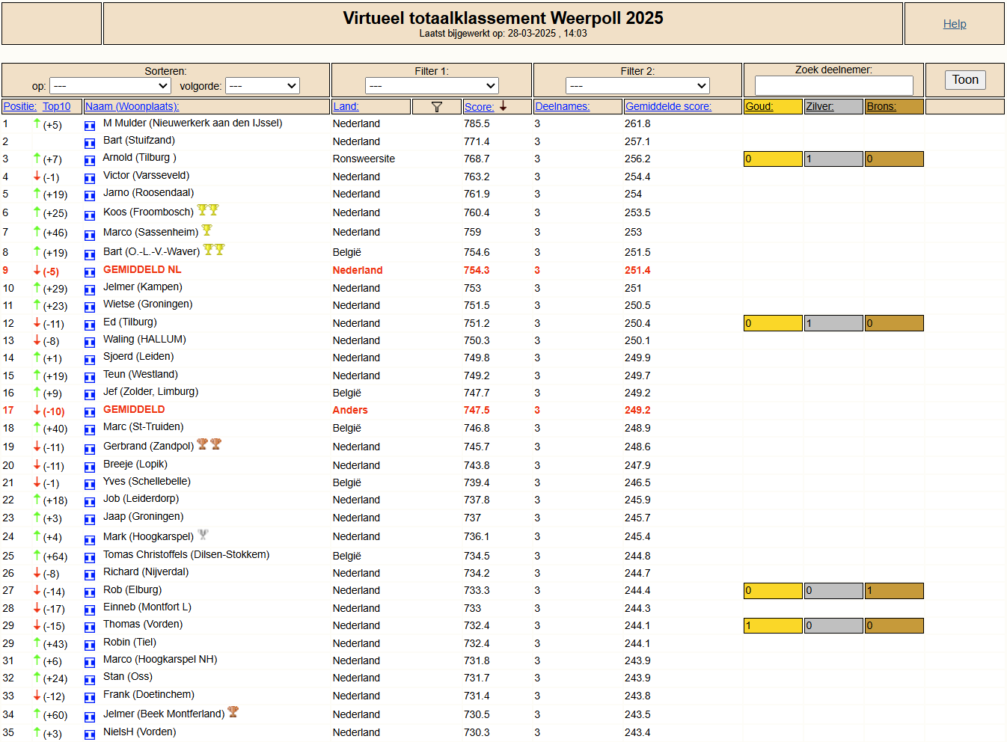This screenshot has height=742, width=1007.
Task: Focus the Zoek deelnemer search field
Action: click(833, 85)
